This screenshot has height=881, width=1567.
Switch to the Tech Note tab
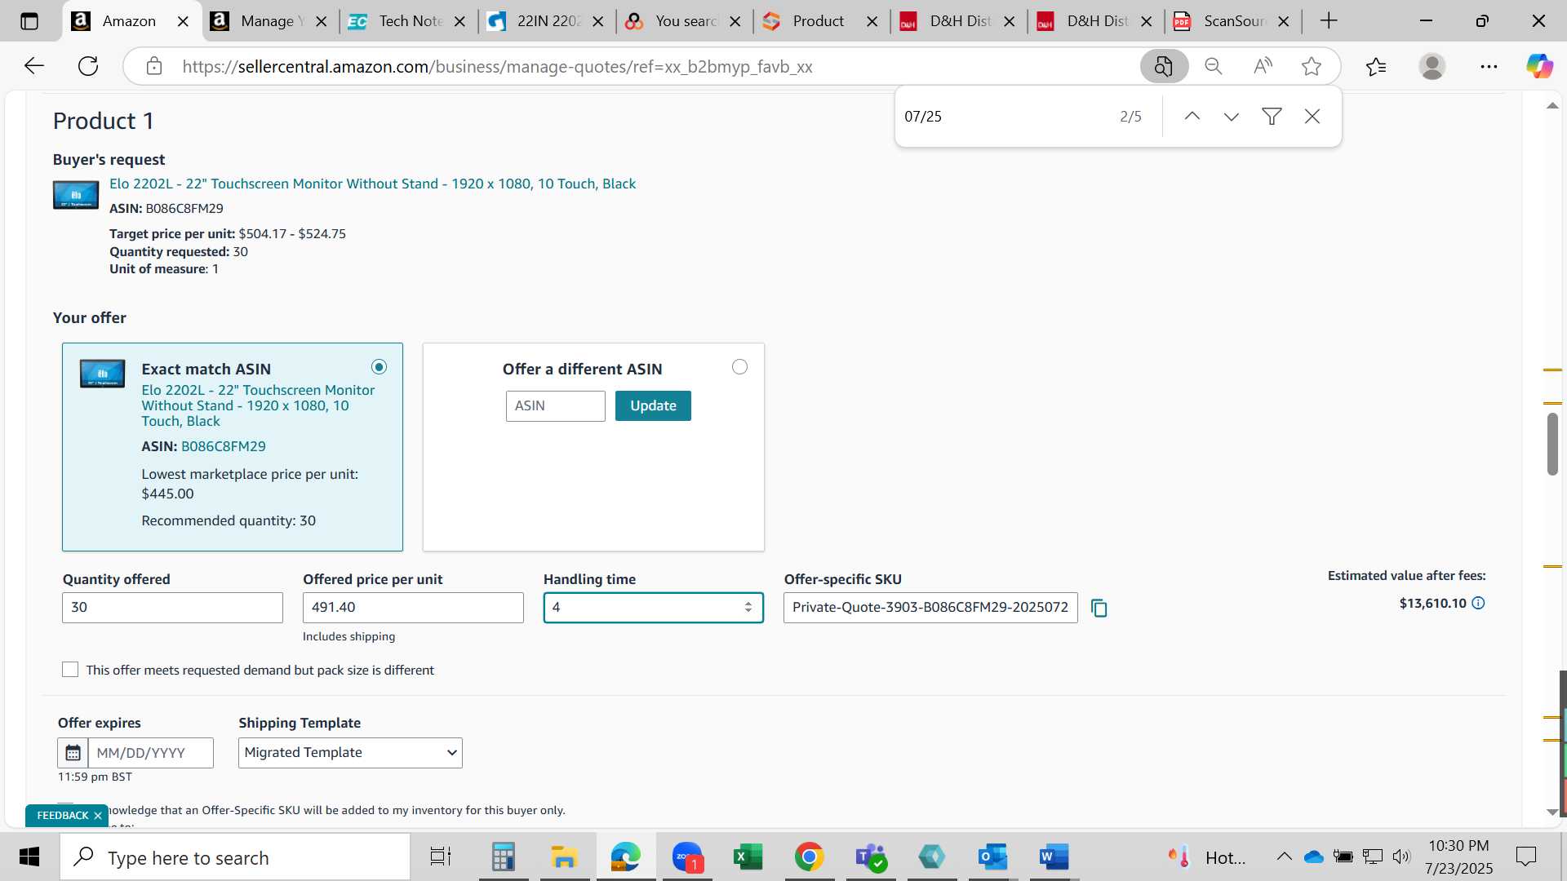pyautogui.click(x=406, y=21)
